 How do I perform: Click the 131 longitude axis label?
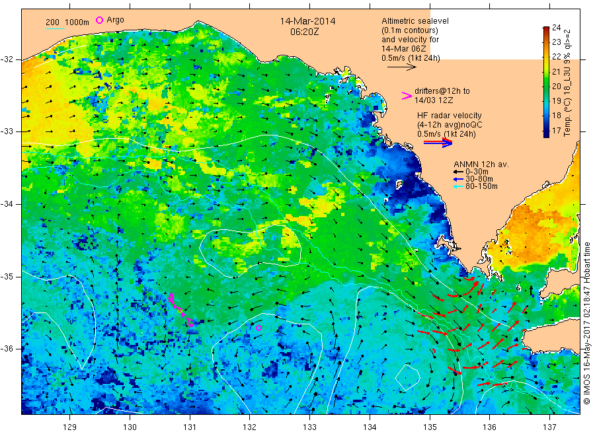(x=190, y=427)
